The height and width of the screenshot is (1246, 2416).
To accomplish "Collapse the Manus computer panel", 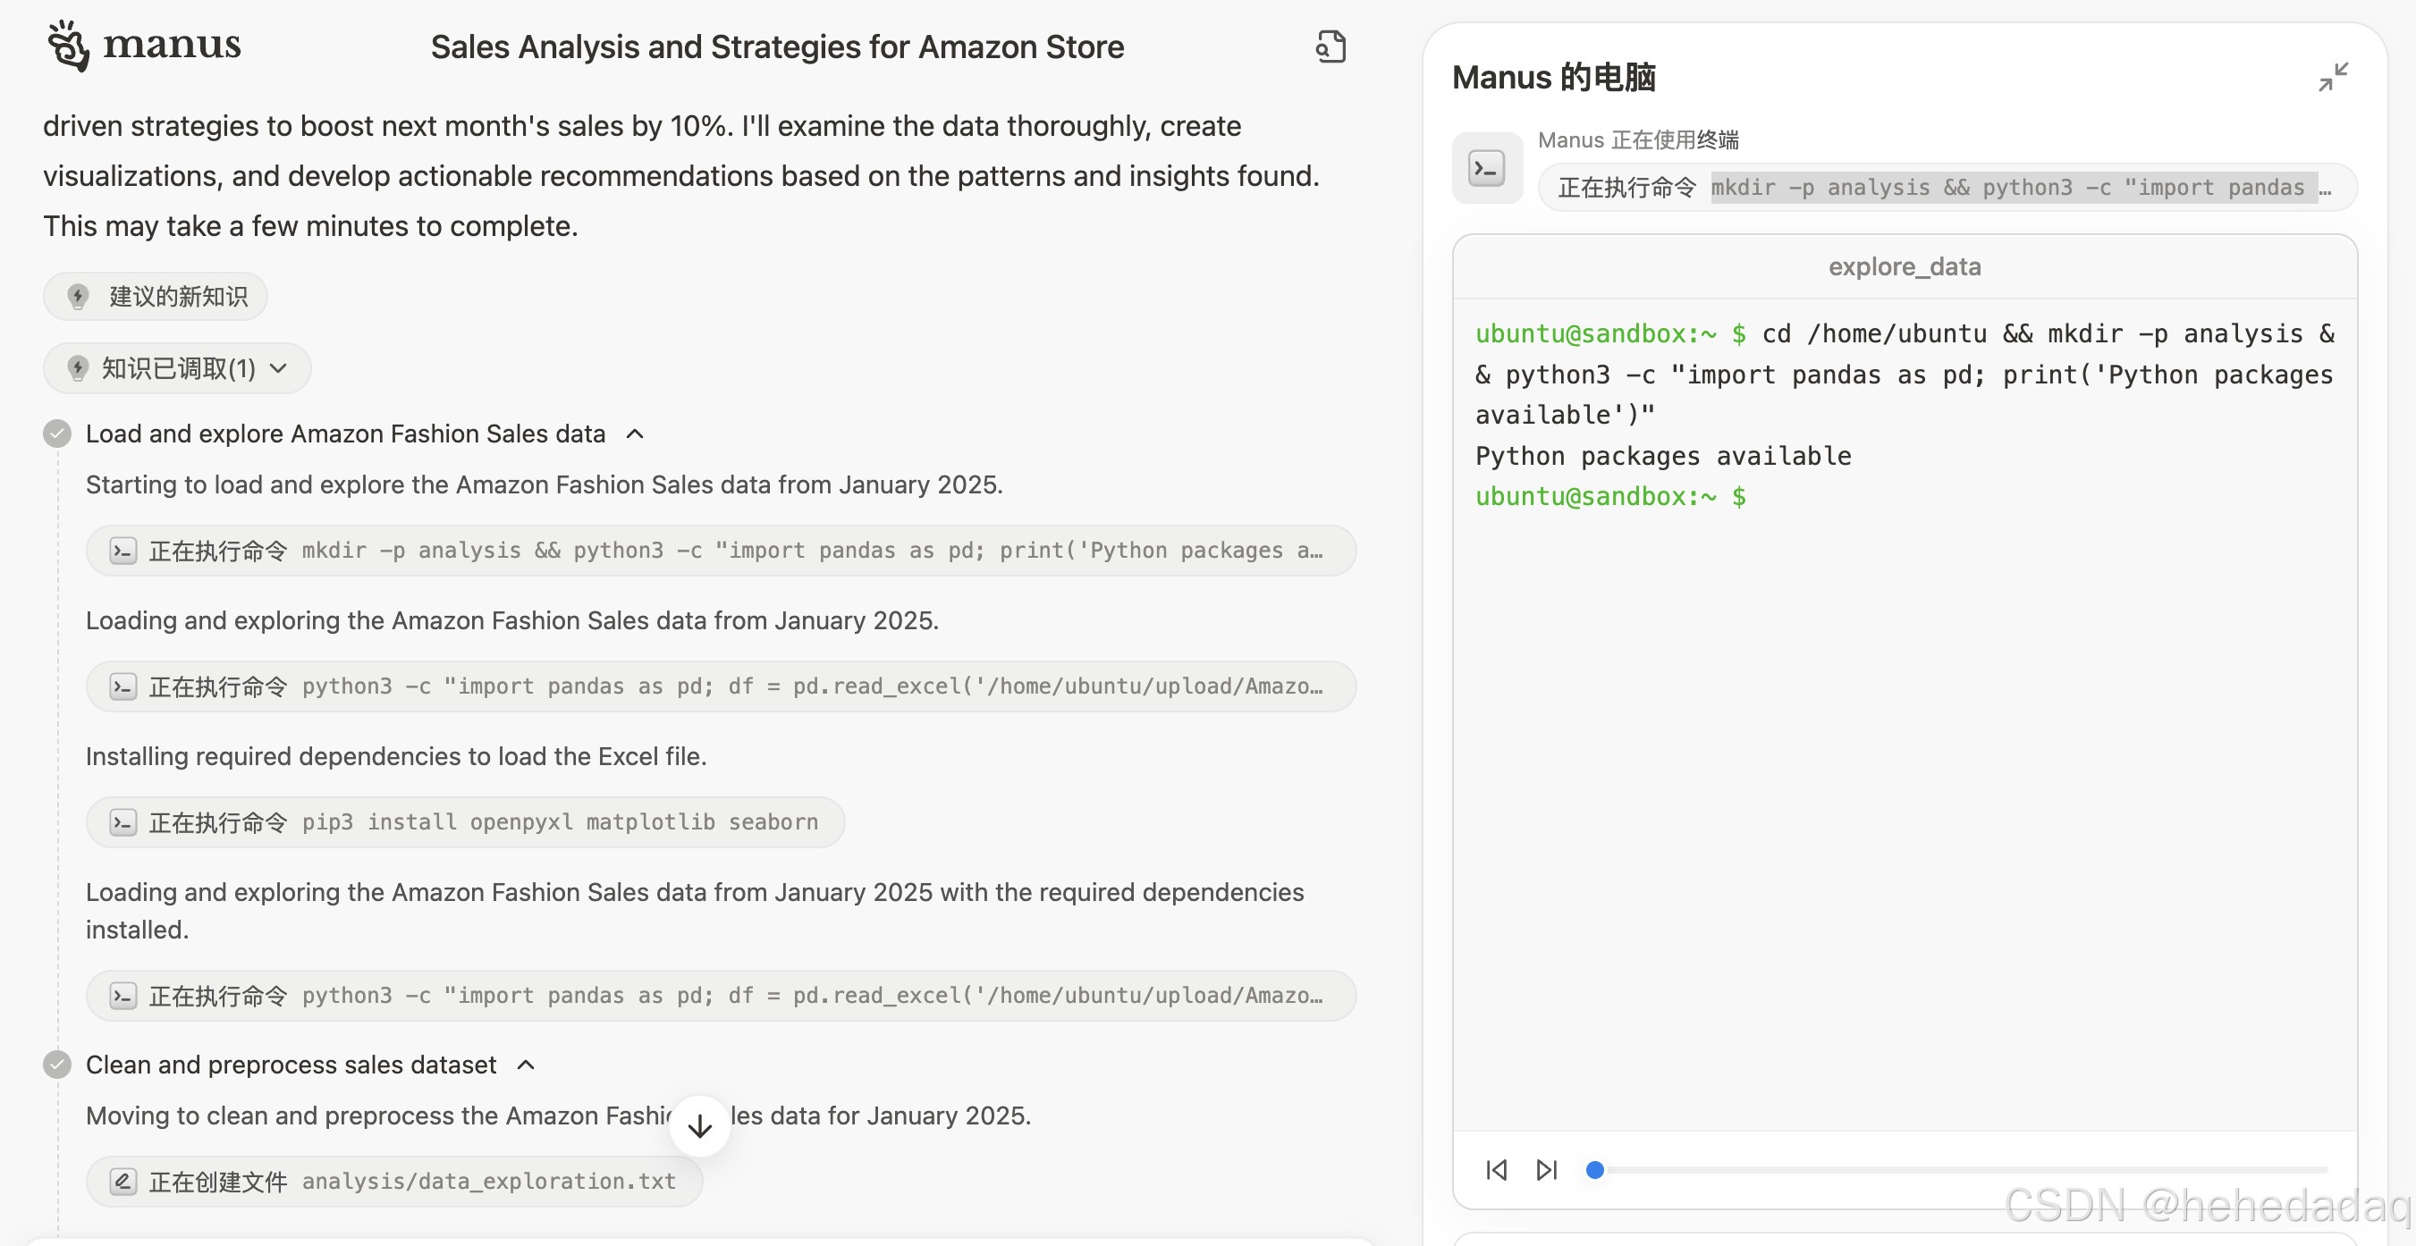I will click(2333, 77).
